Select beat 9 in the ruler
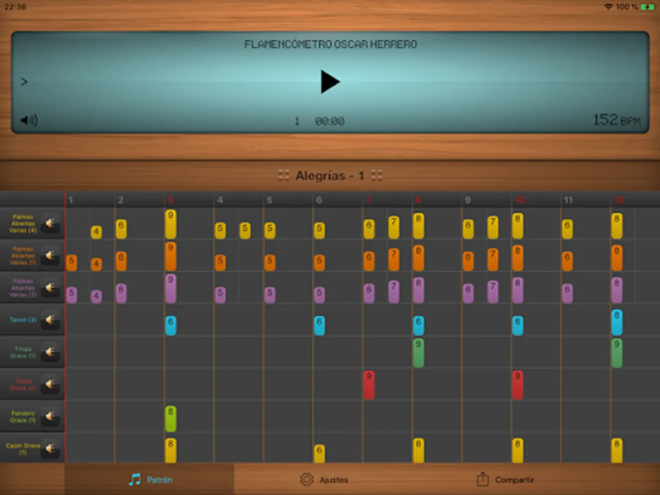This screenshot has height=495, width=660. pyautogui.click(x=468, y=200)
